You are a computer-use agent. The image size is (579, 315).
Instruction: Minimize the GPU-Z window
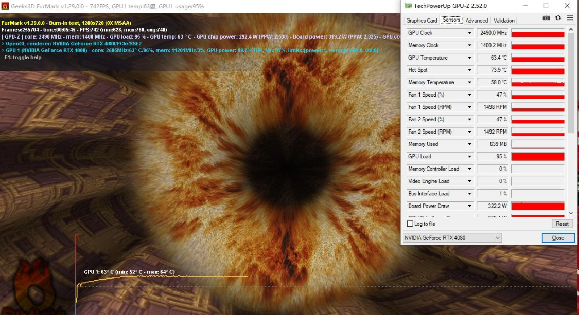point(525,6)
